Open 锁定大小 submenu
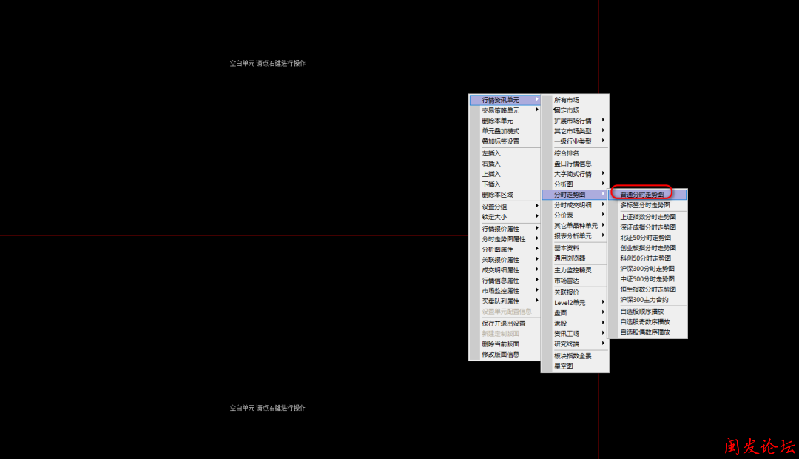This screenshot has height=459, width=799. (494, 217)
